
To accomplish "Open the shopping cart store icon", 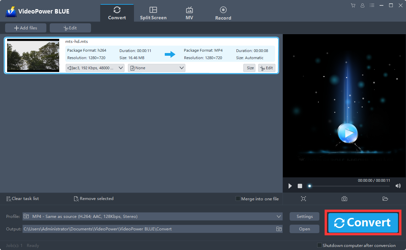I will point(353,5).
